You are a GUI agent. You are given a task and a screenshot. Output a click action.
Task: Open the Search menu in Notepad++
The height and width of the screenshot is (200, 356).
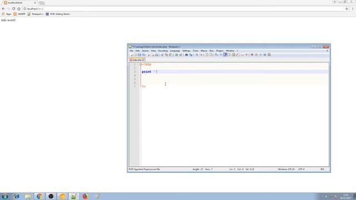pos(145,51)
